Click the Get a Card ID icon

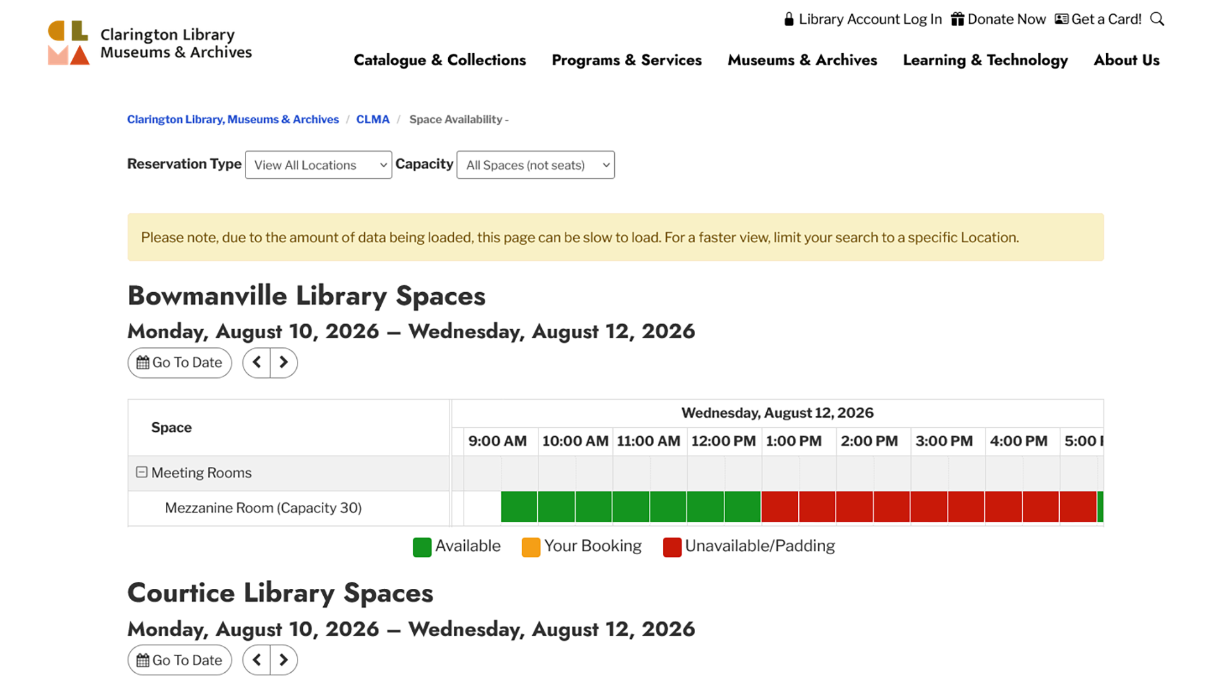point(1061,19)
